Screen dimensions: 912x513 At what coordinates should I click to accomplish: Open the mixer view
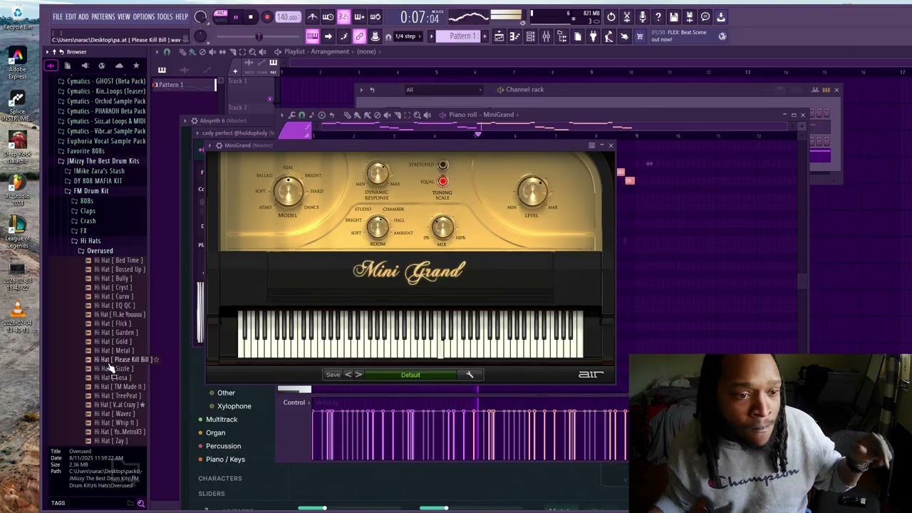(x=546, y=36)
